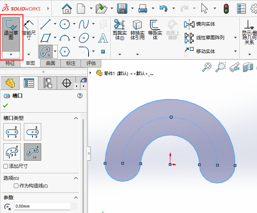The height and width of the screenshot is (213, 257).
Task: Choose the 3 Point Arc Slot type
Action: 12,152
